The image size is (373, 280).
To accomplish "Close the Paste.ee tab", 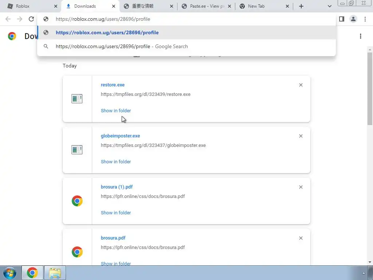I will [x=229, y=6].
